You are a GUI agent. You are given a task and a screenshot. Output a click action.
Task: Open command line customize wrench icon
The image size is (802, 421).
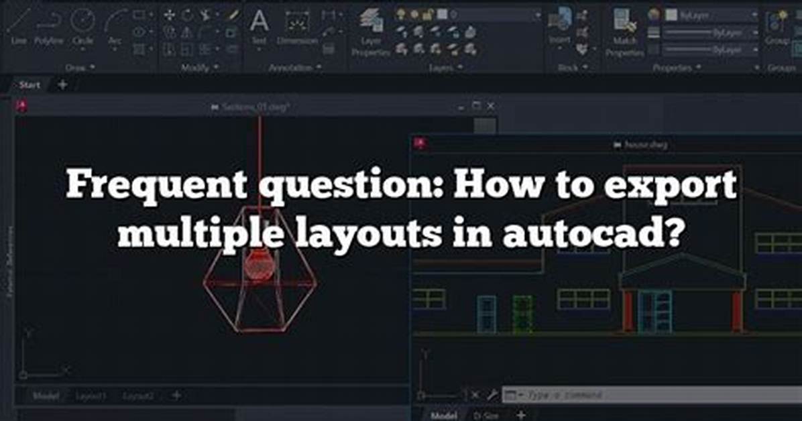[x=492, y=395]
